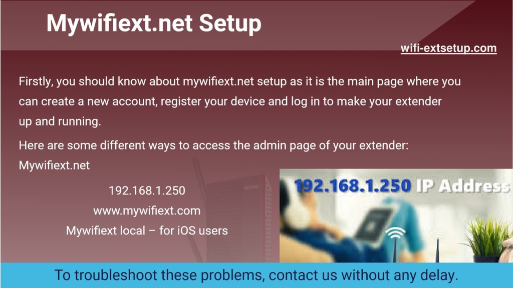Select the Mywifiext local for iOS users line

(x=147, y=230)
